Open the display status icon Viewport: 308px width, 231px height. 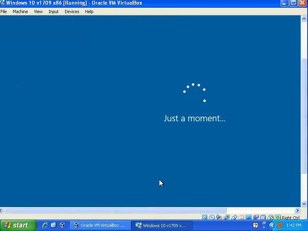pyautogui.click(x=249, y=218)
